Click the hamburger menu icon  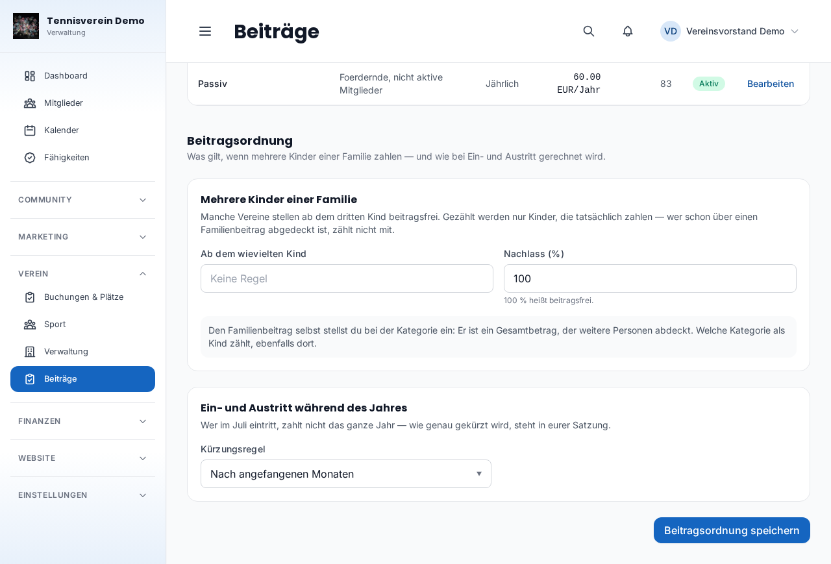(205, 31)
